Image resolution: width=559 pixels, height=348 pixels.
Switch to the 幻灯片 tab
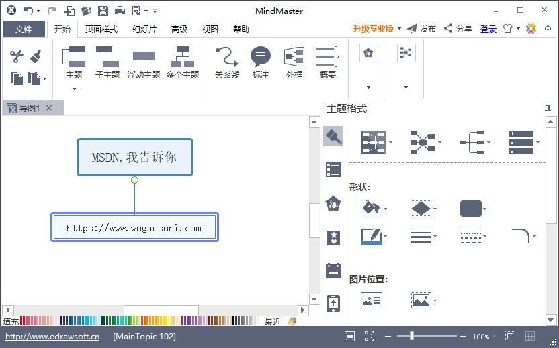[x=144, y=30]
